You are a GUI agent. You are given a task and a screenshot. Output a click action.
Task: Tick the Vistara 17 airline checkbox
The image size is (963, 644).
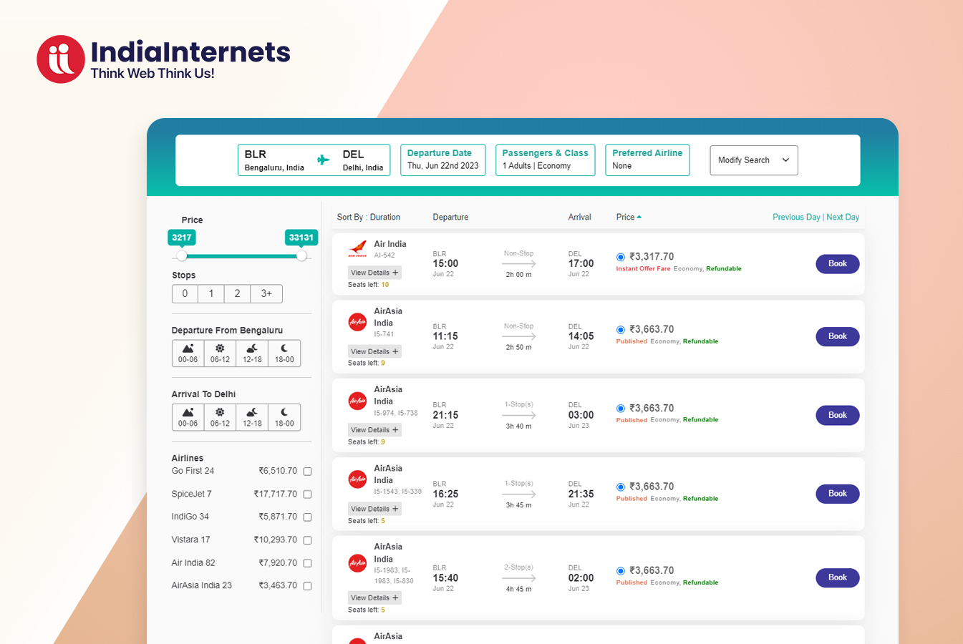click(x=307, y=540)
